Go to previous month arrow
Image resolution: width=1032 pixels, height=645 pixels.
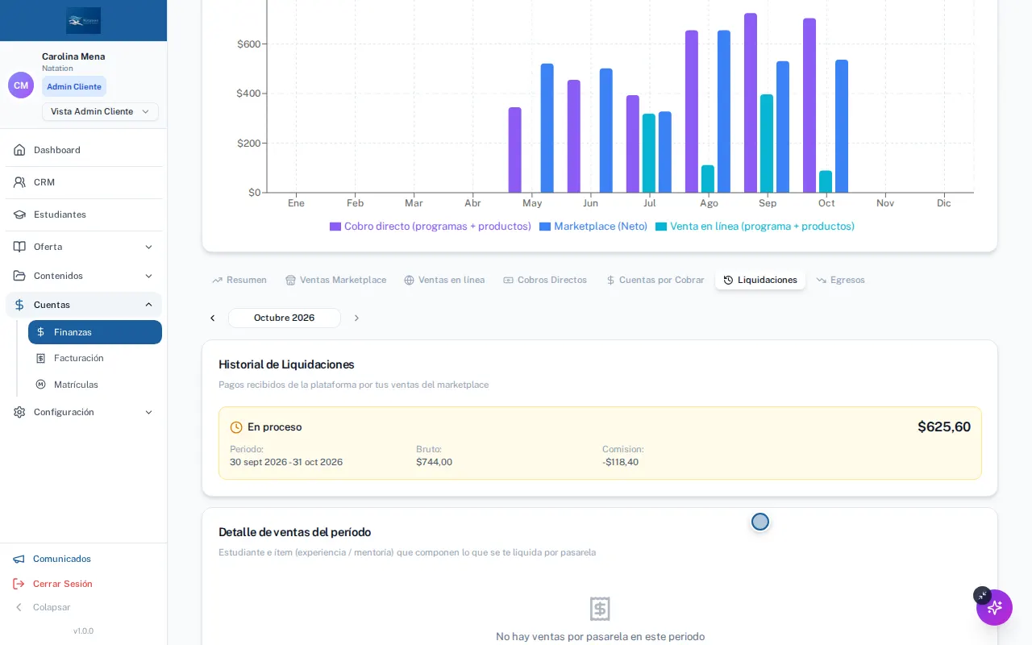(213, 318)
